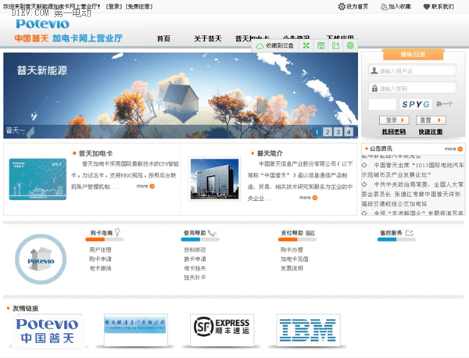Image resolution: width=469 pixels, height=358 pixels.
Task: Click the SPYG captcha image
Action: (x=416, y=105)
